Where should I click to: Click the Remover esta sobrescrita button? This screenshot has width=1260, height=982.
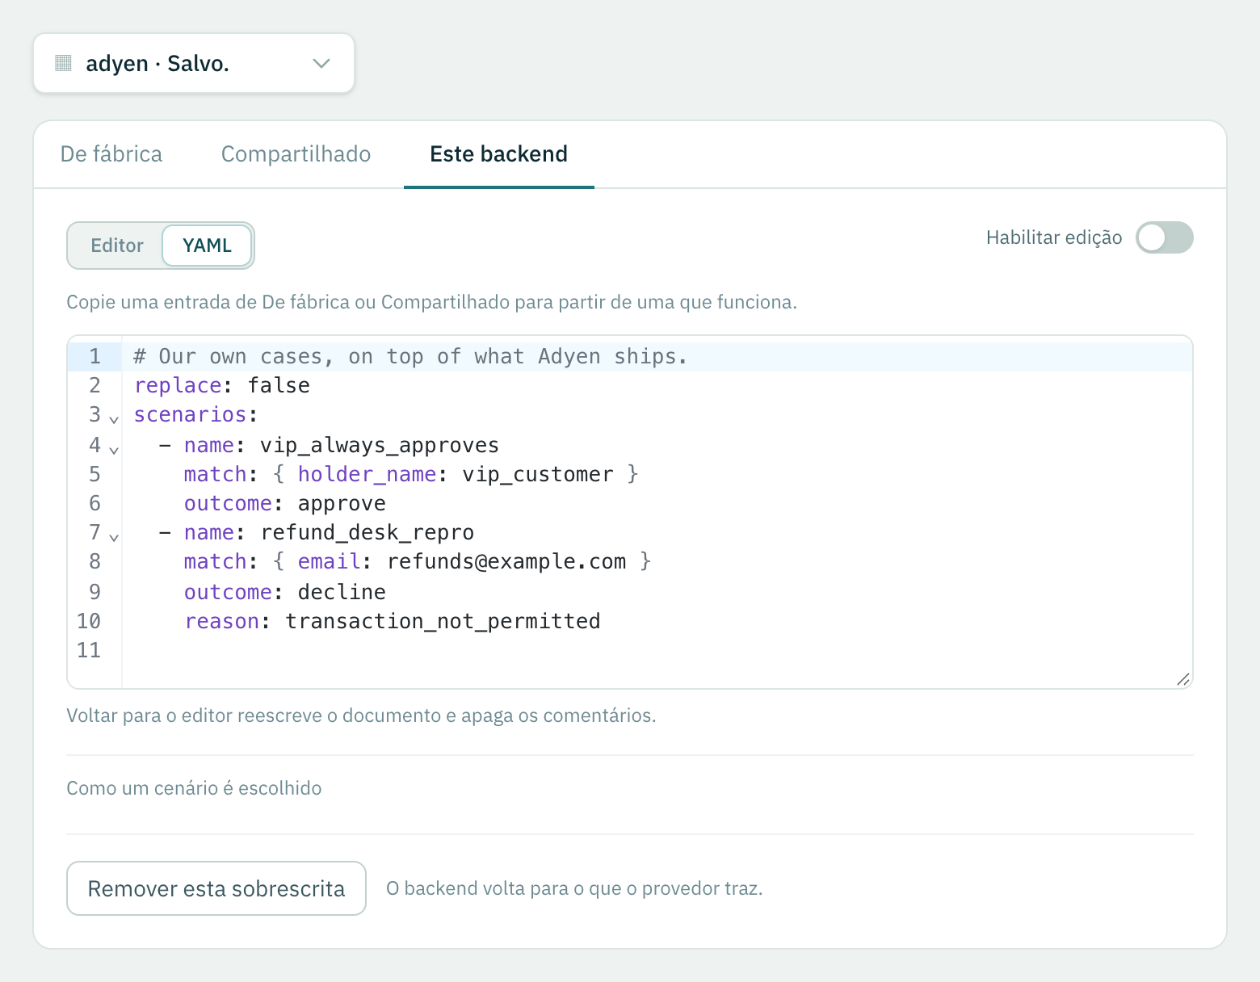216,888
